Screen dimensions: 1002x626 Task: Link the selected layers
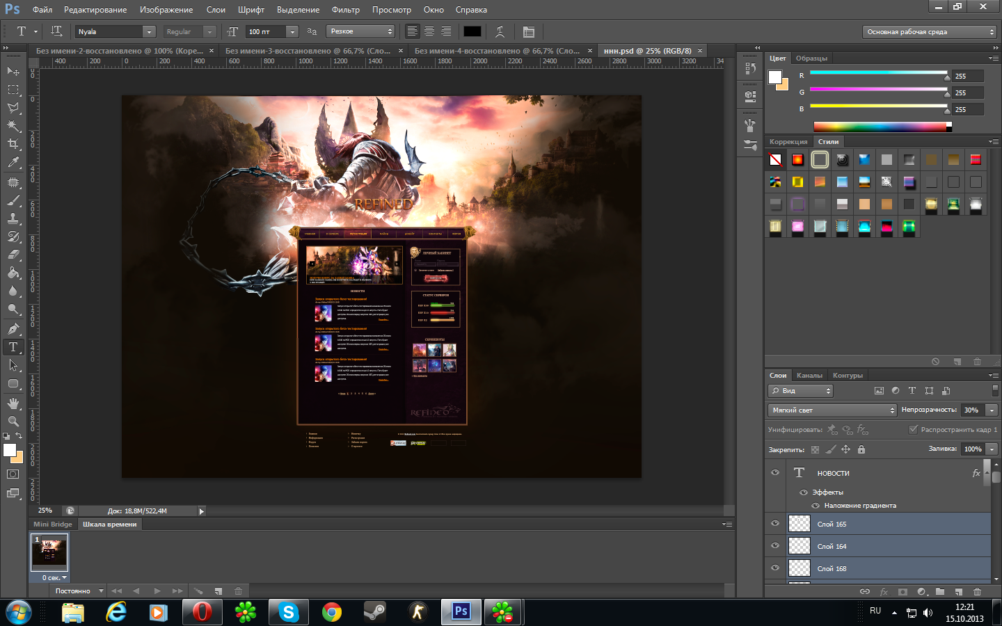pos(865,591)
